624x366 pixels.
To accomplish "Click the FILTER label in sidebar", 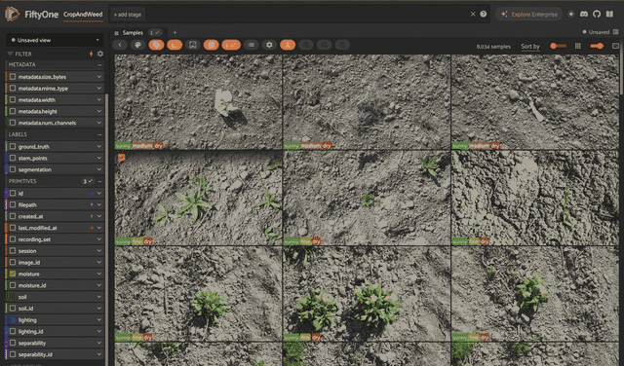I will (23, 54).
